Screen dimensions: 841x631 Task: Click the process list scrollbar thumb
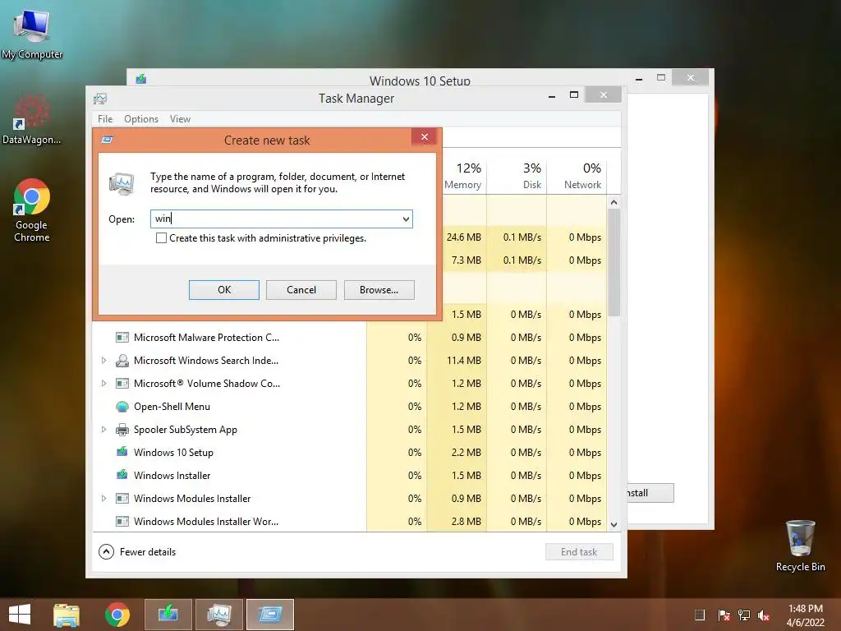pos(614,262)
